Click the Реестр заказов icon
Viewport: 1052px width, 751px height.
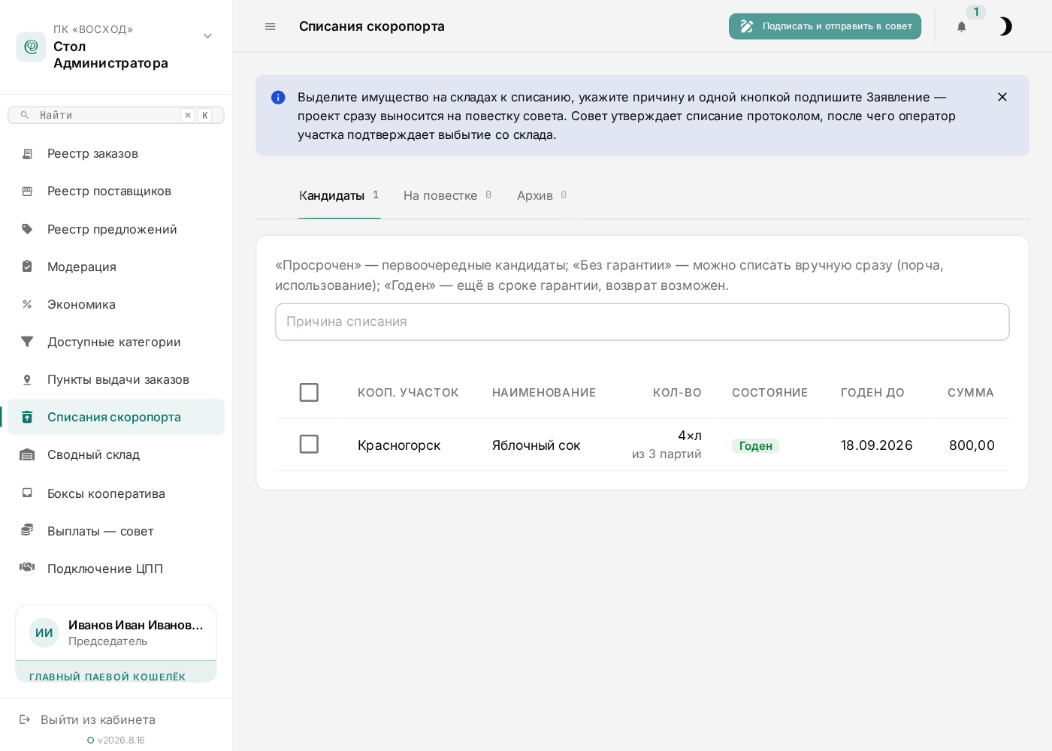(27, 153)
